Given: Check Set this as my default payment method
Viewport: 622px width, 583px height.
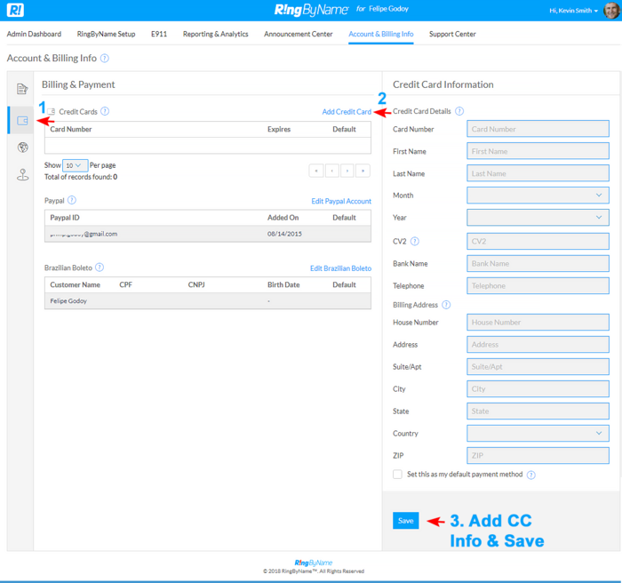Looking at the screenshot, I should (x=397, y=475).
